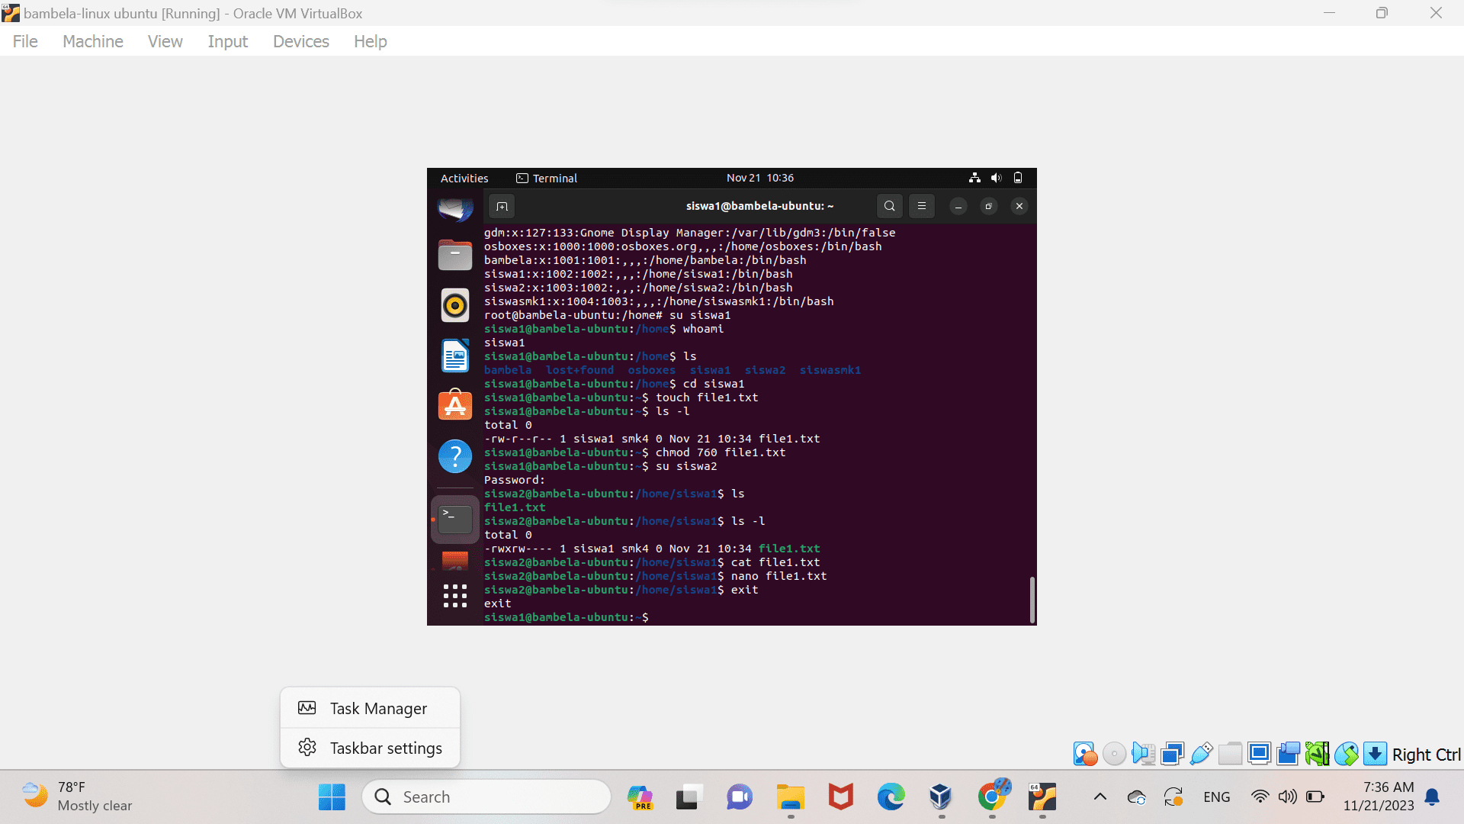Click the terminal search icon

point(889,206)
